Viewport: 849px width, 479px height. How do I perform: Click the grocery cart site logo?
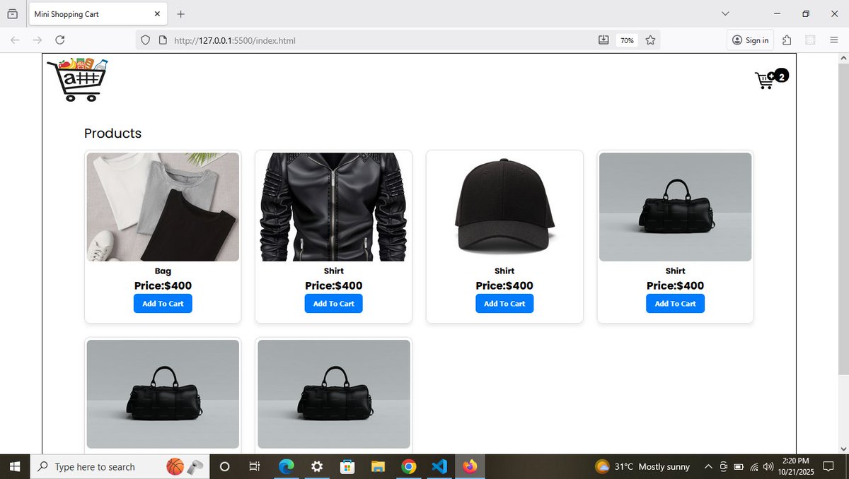click(77, 80)
